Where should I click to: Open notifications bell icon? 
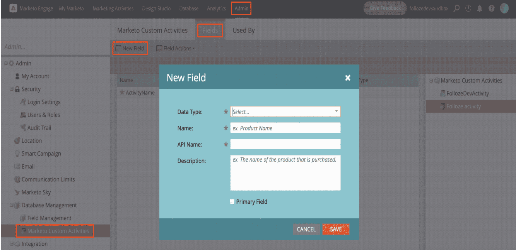(480, 8)
